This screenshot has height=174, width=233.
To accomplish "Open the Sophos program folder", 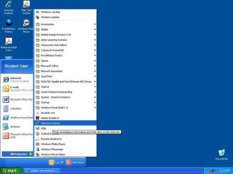I will click(x=65, y=87).
